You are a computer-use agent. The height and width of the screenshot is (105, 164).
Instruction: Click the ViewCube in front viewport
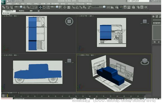(x=145, y=22)
